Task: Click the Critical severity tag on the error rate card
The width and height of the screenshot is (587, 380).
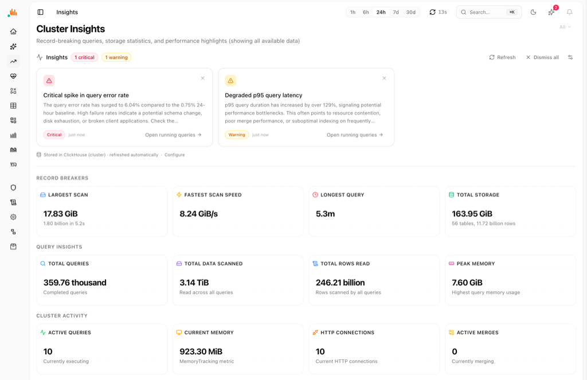Action: pos(54,135)
